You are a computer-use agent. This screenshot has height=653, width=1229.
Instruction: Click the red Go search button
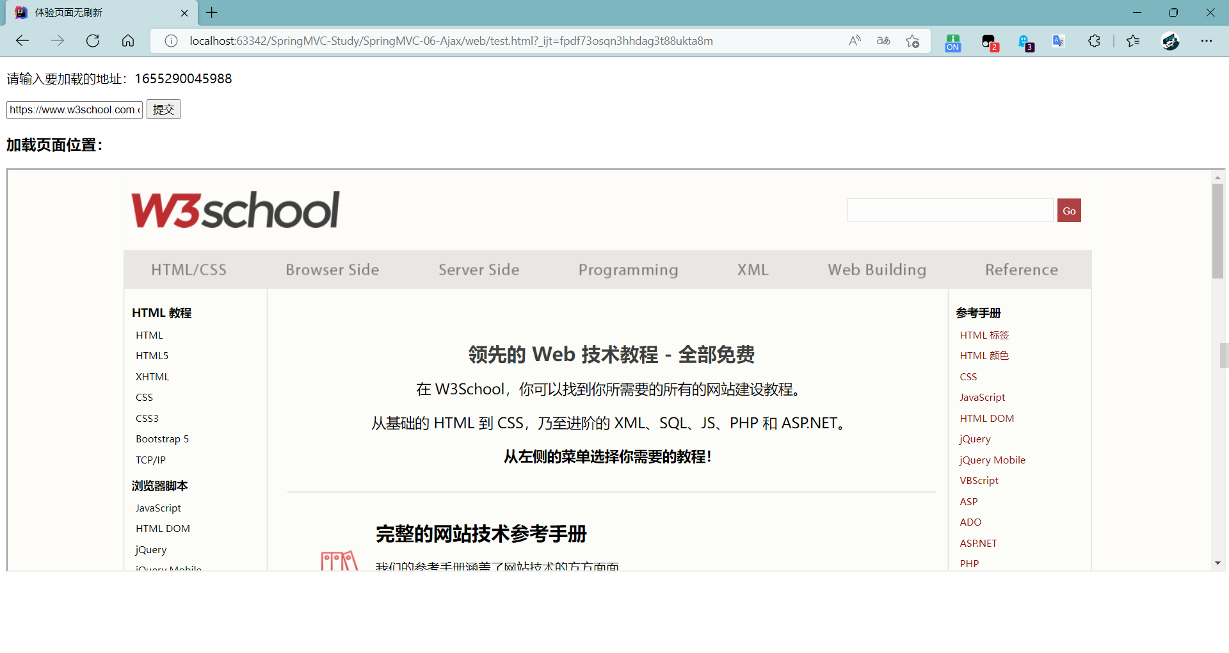[1069, 211]
